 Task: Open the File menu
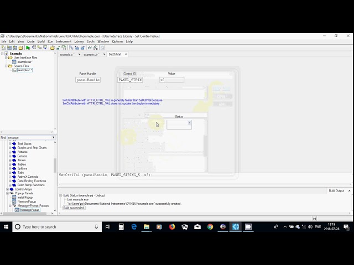[x=4, y=41]
